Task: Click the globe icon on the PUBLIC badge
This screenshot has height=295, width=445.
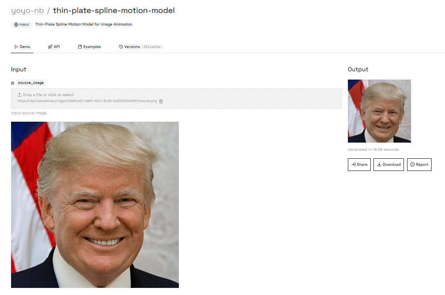Action: pyautogui.click(x=16, y=25)
